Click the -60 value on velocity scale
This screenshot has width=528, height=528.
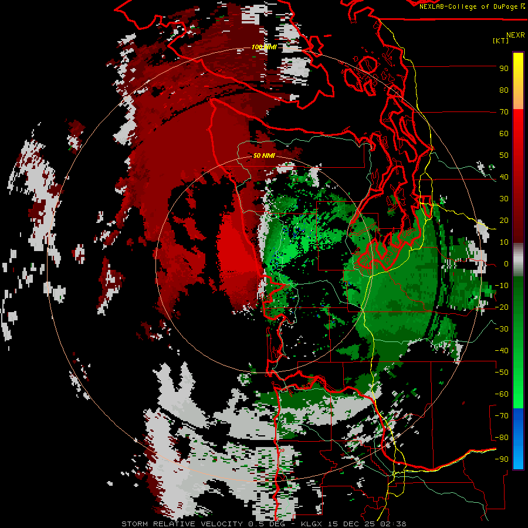502,394
